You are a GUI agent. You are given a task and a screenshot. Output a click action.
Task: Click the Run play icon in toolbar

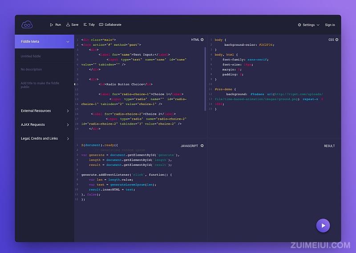52,25
